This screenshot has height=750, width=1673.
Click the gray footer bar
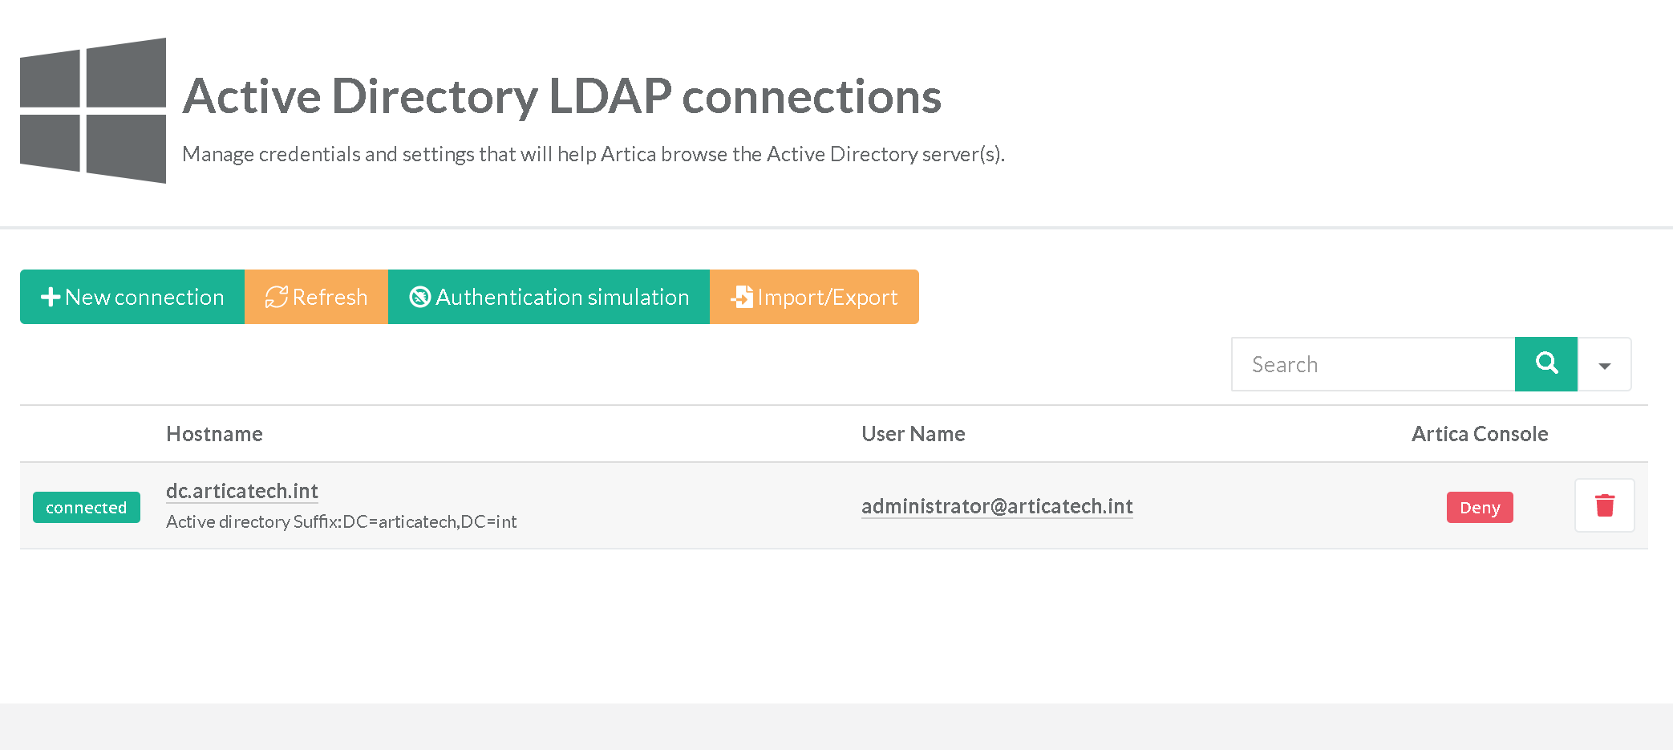click(x=836, y=726)
